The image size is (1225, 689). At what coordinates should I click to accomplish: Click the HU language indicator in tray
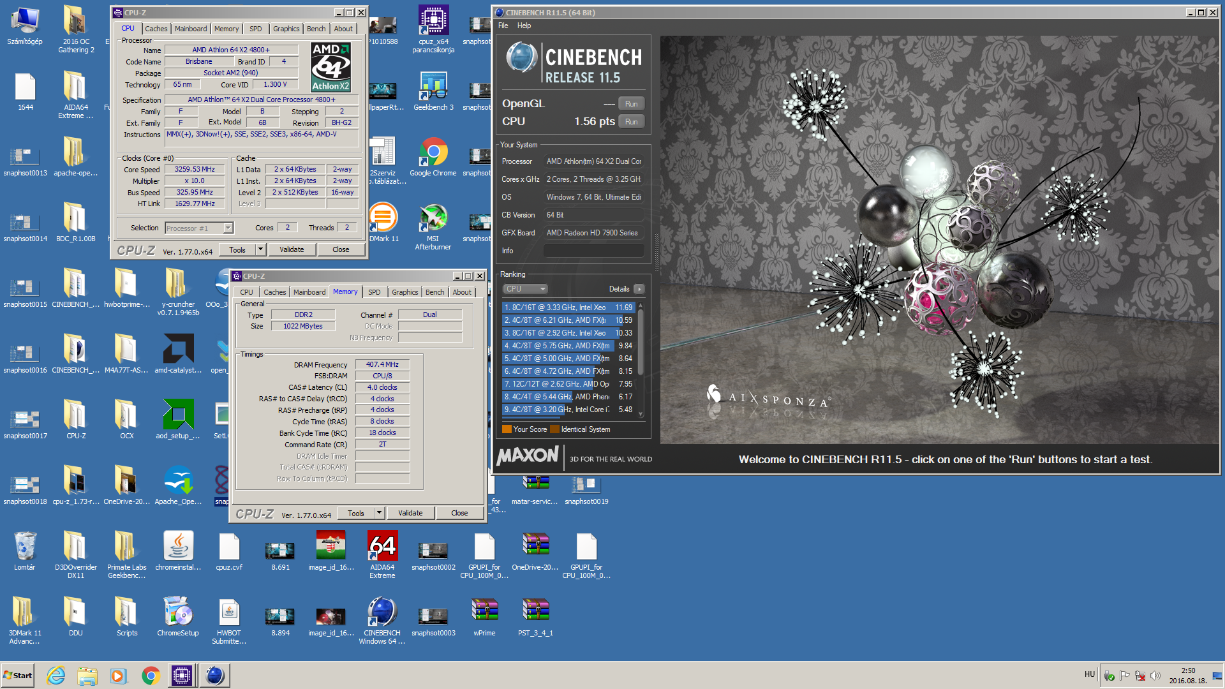click(1089, 674)
